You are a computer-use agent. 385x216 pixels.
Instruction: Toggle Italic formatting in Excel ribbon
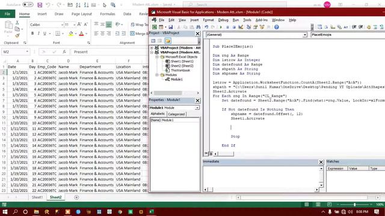point(38,34)
